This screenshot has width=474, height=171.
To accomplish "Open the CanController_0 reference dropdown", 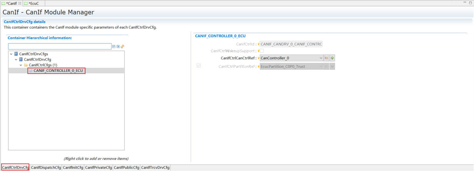I will (321, 58).
